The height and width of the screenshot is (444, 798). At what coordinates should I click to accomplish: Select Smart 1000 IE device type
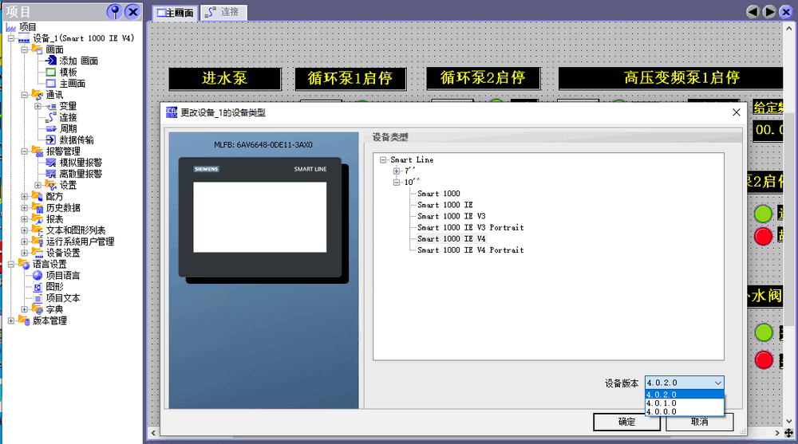pos(445,205)
